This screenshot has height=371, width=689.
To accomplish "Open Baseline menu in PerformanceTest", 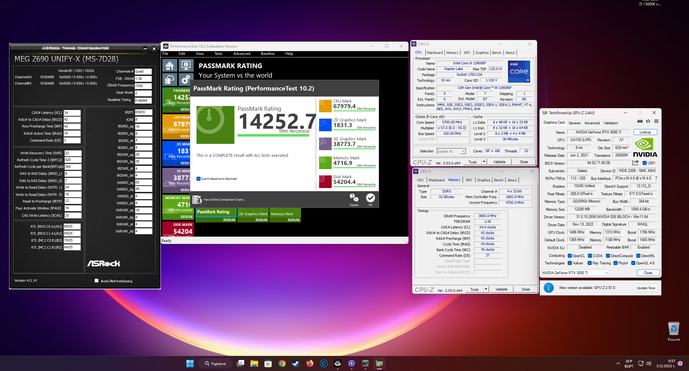I will point(268,54).
